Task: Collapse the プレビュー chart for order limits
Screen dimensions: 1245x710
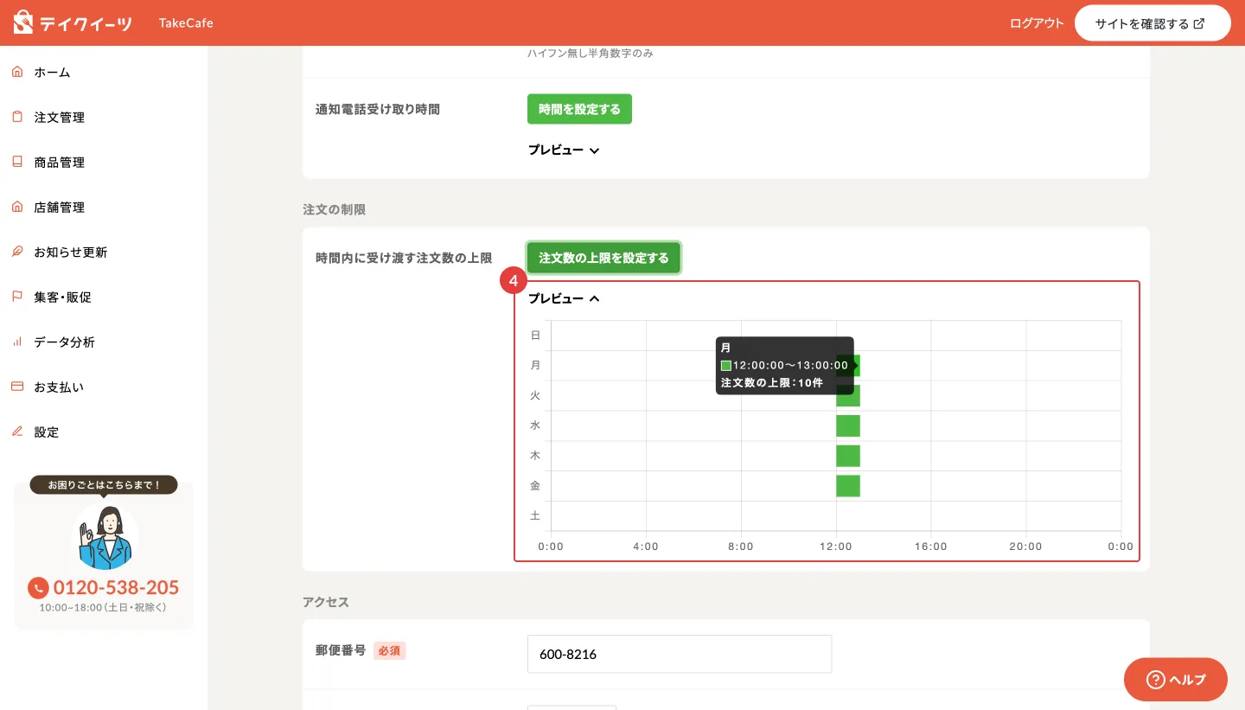Action: tap(564, 299)
